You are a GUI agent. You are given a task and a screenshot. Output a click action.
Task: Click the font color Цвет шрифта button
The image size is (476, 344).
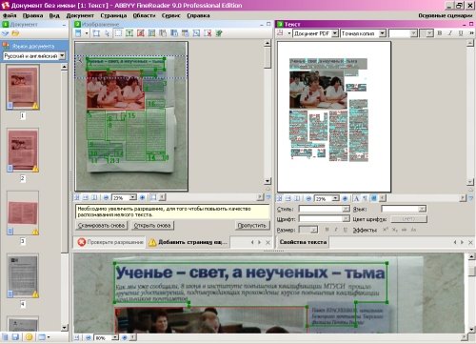[x=408, y=219]
